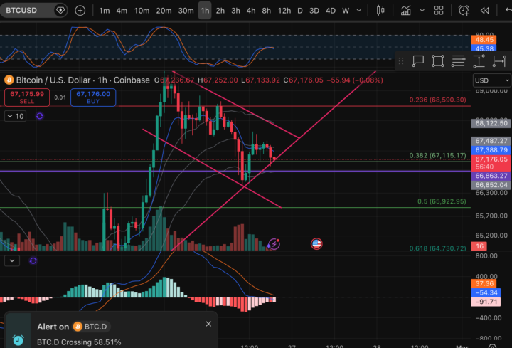Click the gray 68,122.50 price label

coord(491,123)
